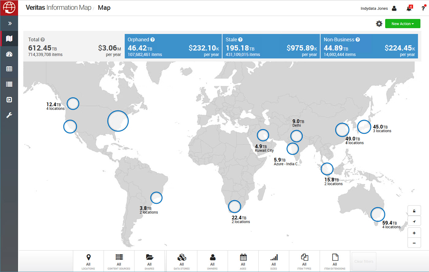Open the Ages filter
Image resolution: width=429 pixels, height=272 pixels.
coord(243,262)
